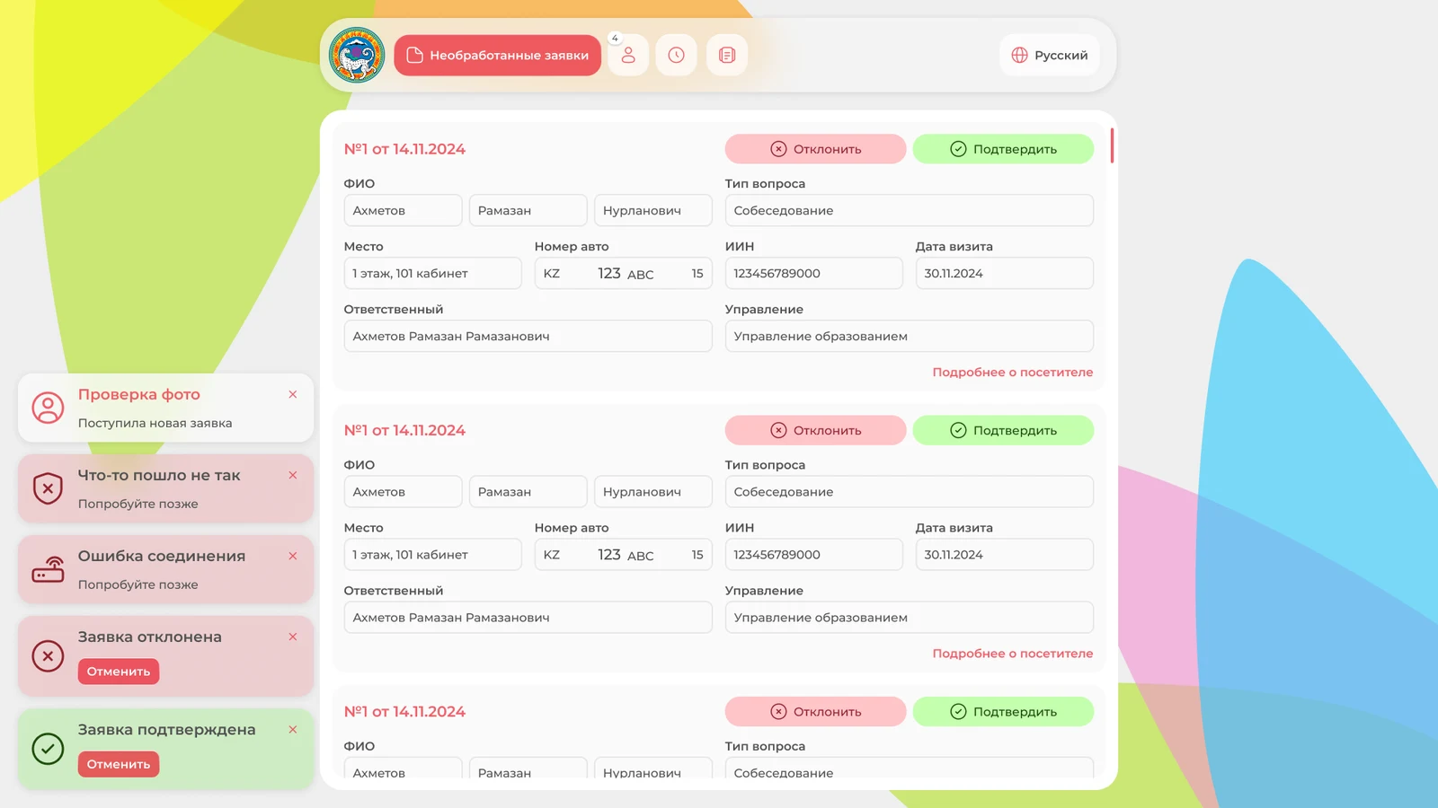Image resolution: width=1438 pixels, height=808 pixels.
Task: Click the person icon in Проверка фото notification
Action: pos(49,408)
